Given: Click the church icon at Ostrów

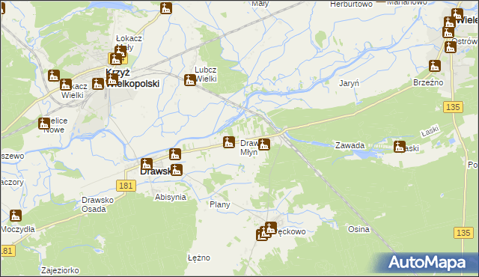Looking at the screenshot, I should click(x=451, y=47).
